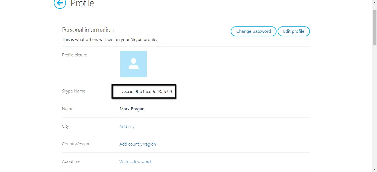Click the City field label
Viewport: 377px width, 172px height.
point(65,126)
